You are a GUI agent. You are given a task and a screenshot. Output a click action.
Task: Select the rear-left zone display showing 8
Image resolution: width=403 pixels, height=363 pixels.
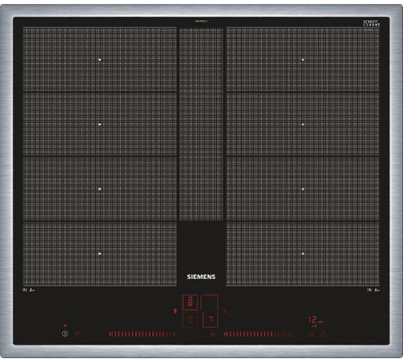coord(190,302)
